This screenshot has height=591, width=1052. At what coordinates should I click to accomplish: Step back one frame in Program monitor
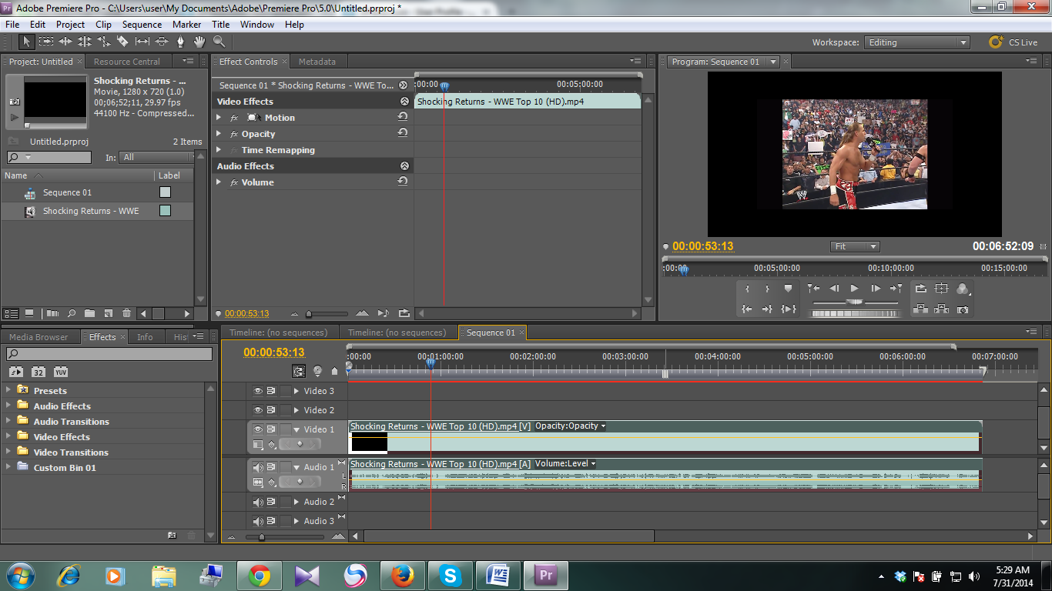click(834, 289)
